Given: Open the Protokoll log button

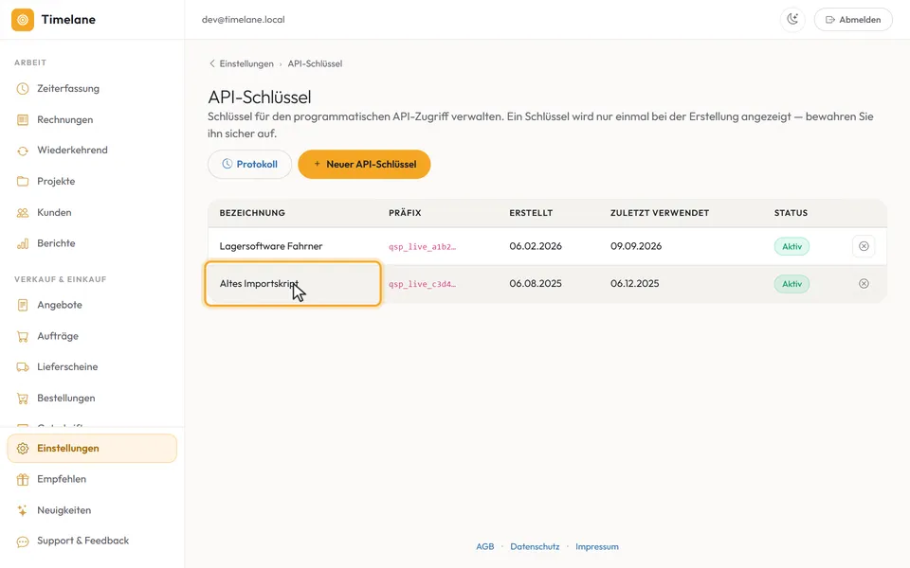Looking at the screenshot, I should [x=249, y=165].
